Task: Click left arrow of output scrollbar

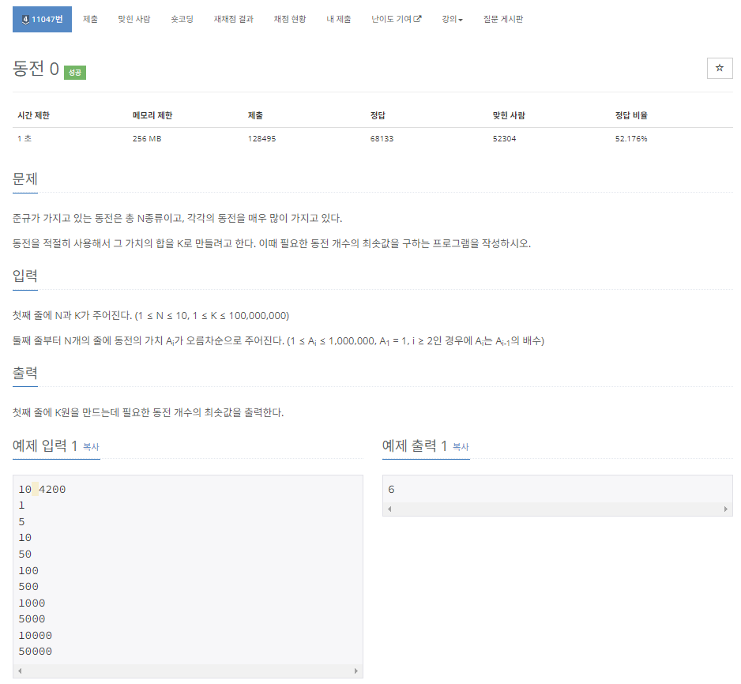Action: click(389, 509)
